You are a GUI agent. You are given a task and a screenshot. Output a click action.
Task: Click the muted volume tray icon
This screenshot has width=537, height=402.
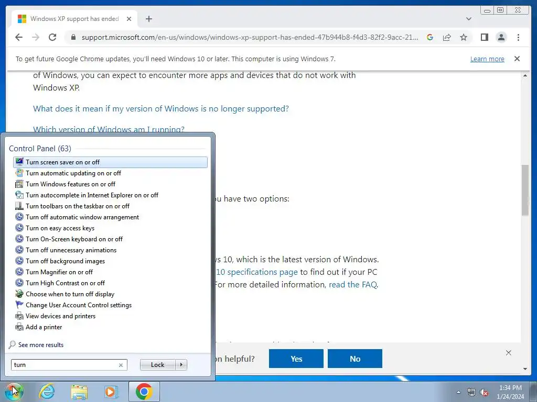tap(484, 392)
